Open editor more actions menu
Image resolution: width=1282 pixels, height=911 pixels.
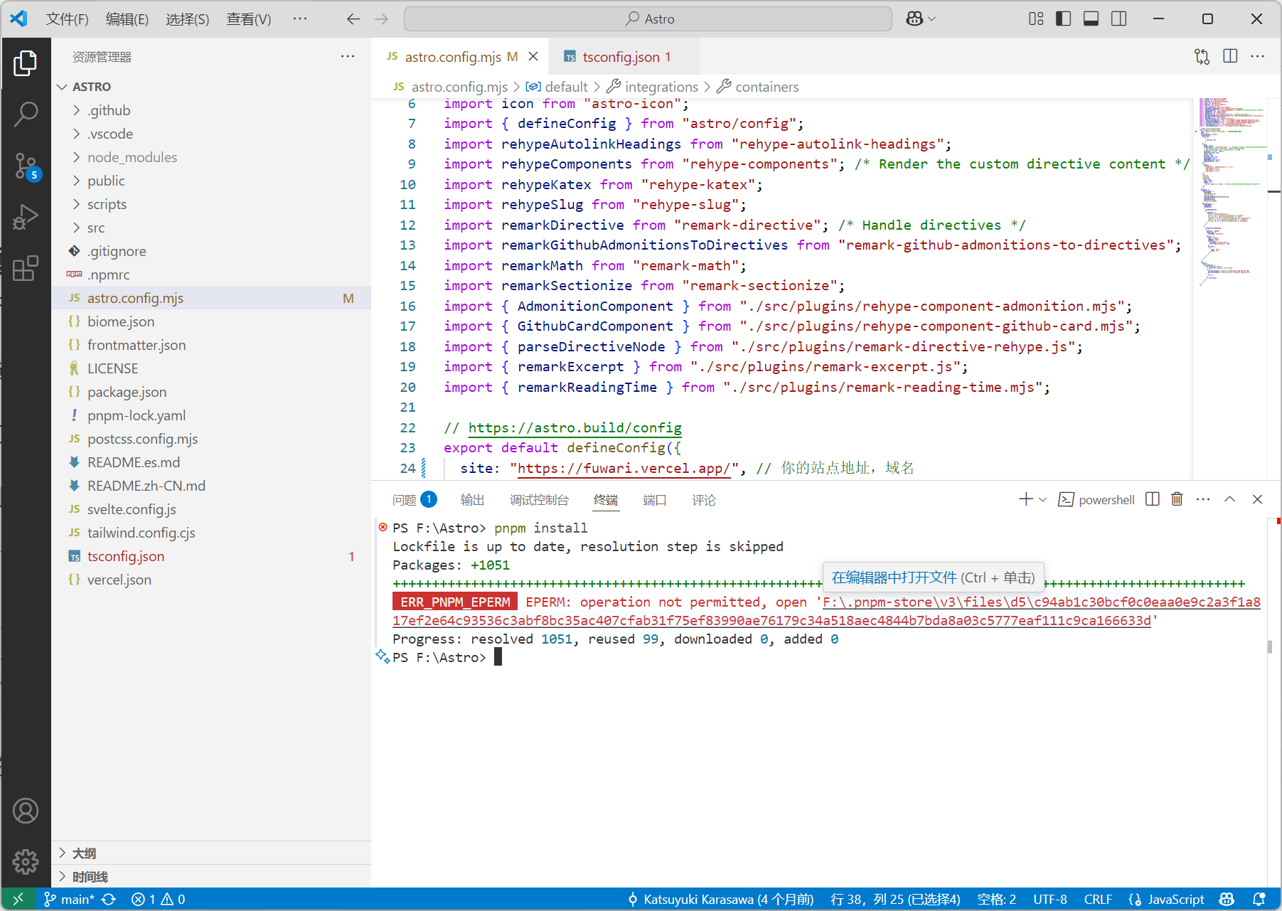(1258, 56)
